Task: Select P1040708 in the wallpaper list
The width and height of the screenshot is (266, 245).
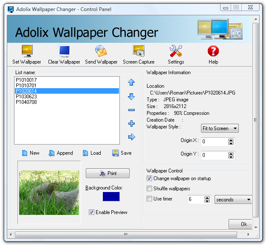Action: point(67,102)
